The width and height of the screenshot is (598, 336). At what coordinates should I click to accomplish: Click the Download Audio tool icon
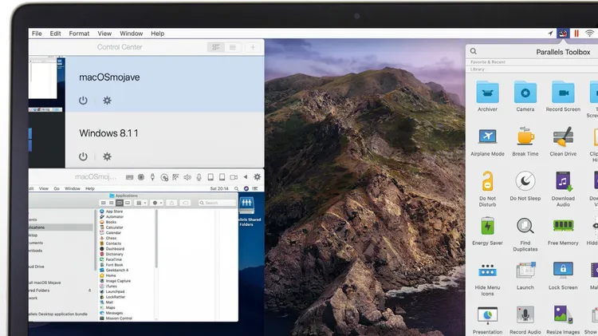pos(563,182)
